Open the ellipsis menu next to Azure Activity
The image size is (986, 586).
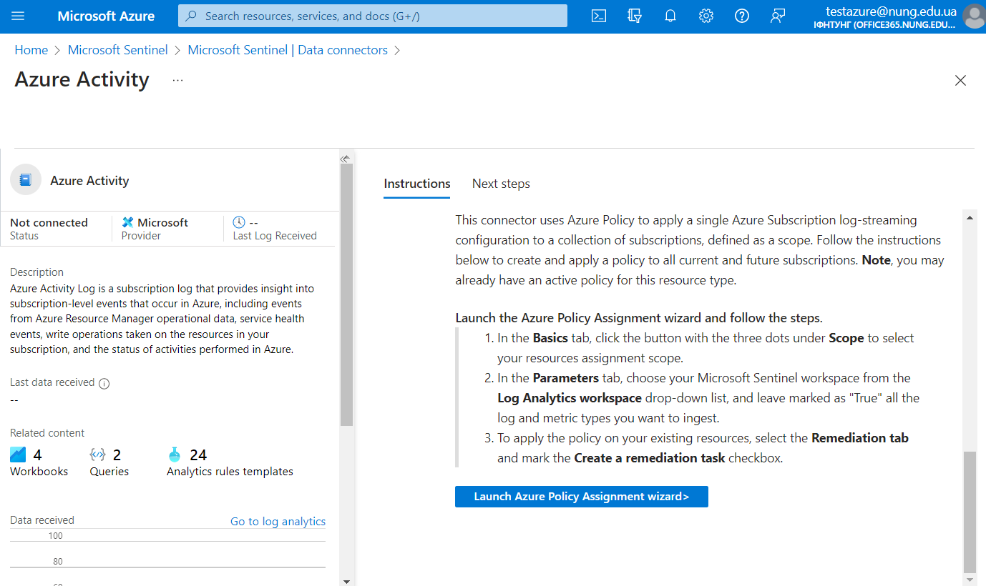pos(177,81)
